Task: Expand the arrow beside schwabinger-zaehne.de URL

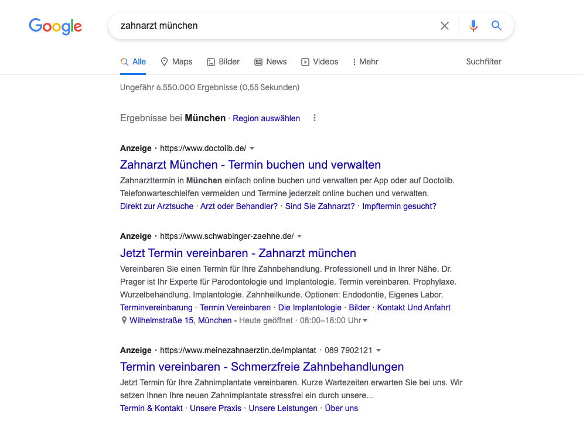Action: (x=299, y=237)
